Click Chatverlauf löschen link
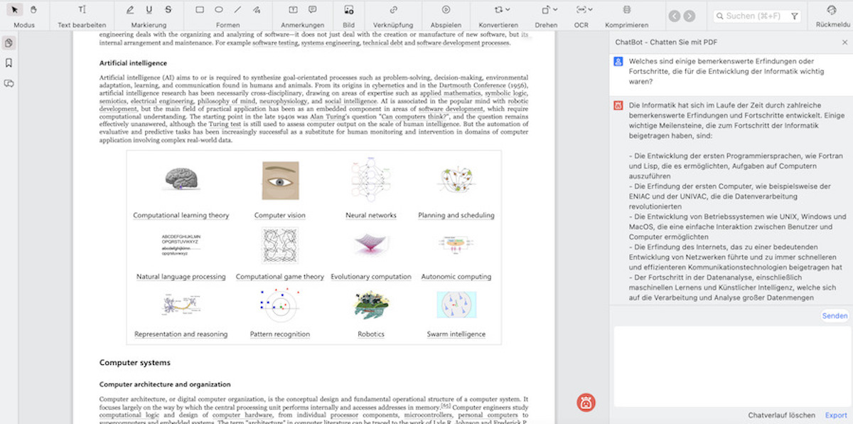Image resolution: width=853 pixels, height=424 pixels. pyautogui.click(x=781, y=415)
